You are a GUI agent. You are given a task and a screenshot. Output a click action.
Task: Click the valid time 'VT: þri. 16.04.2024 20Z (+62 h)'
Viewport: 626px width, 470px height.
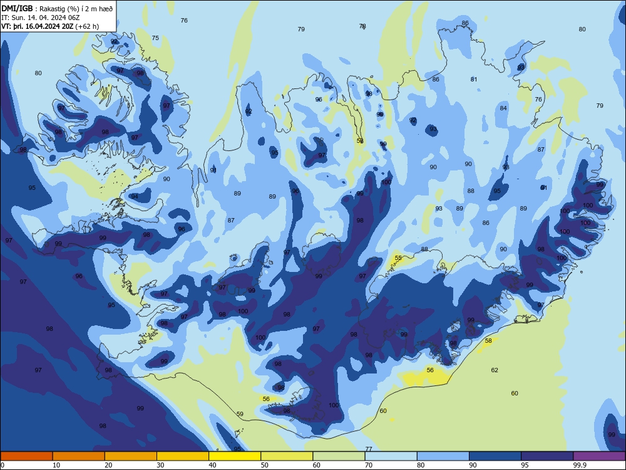(x=50, y=26)
